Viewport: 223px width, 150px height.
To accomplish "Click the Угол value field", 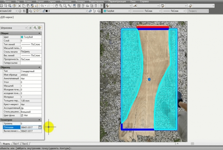I will 31,82.
